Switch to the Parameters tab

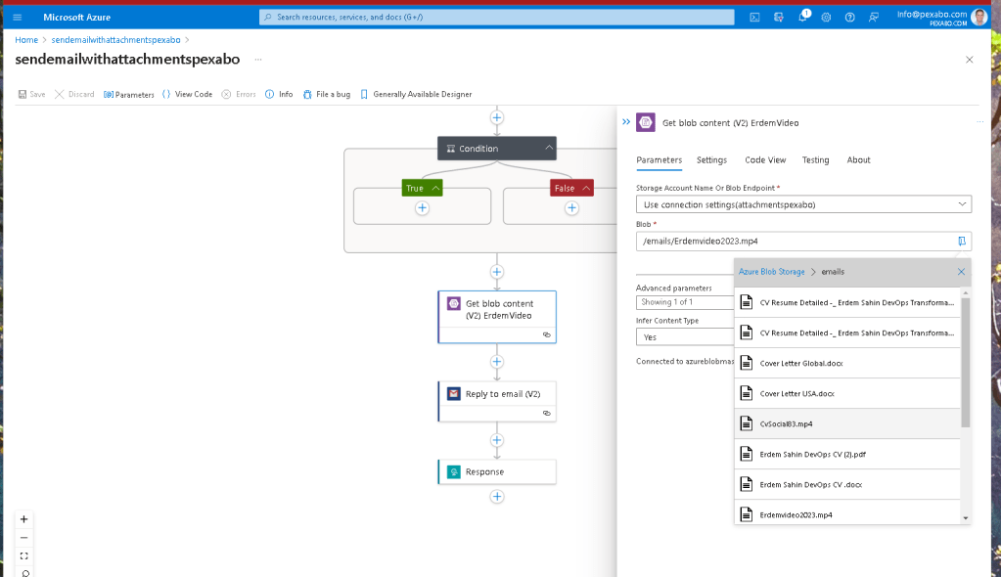point(659,160)
